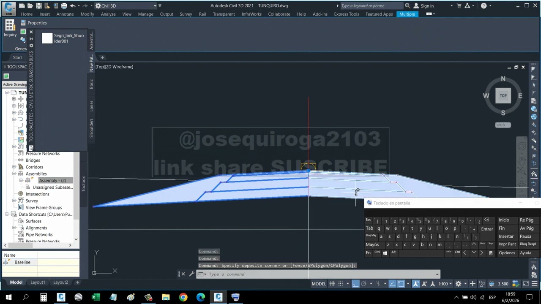
Task: Expand the Assembly - (2) node
Action: 21,181
